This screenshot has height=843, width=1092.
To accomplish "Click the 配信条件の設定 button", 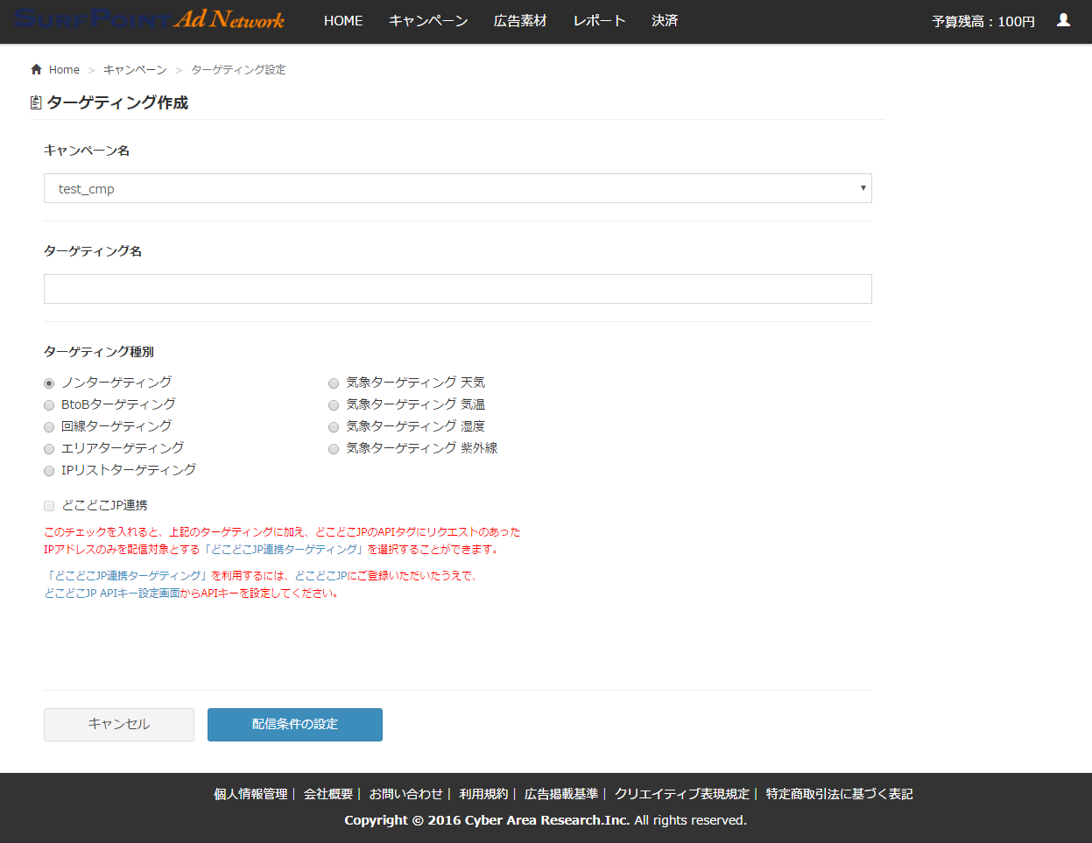I will coord(294,725).
